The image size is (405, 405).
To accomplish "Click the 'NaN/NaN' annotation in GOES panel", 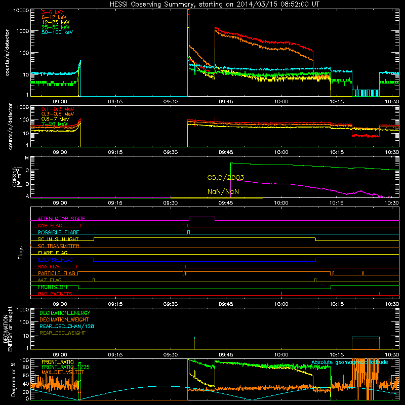I will (x=223, y=191).
